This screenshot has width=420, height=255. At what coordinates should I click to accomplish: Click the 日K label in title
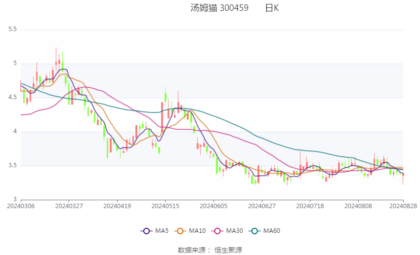tap(272, 8)
